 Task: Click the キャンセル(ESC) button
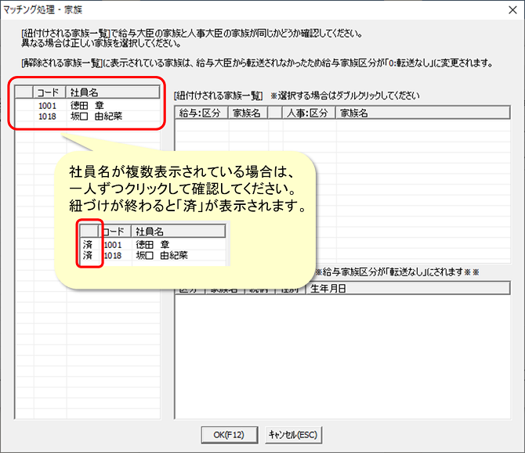[294, 434]
